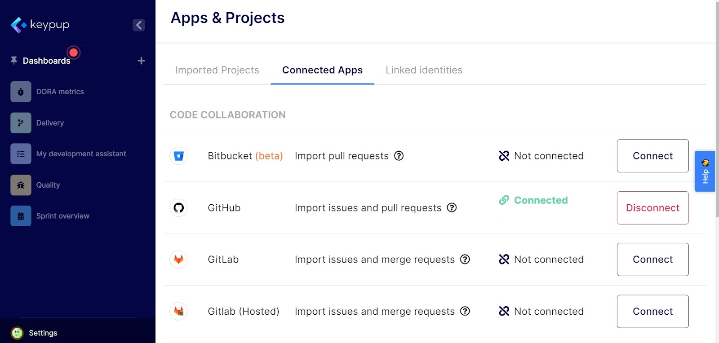Connect the GitLab app
719x343 pixels.
point(652,259)
